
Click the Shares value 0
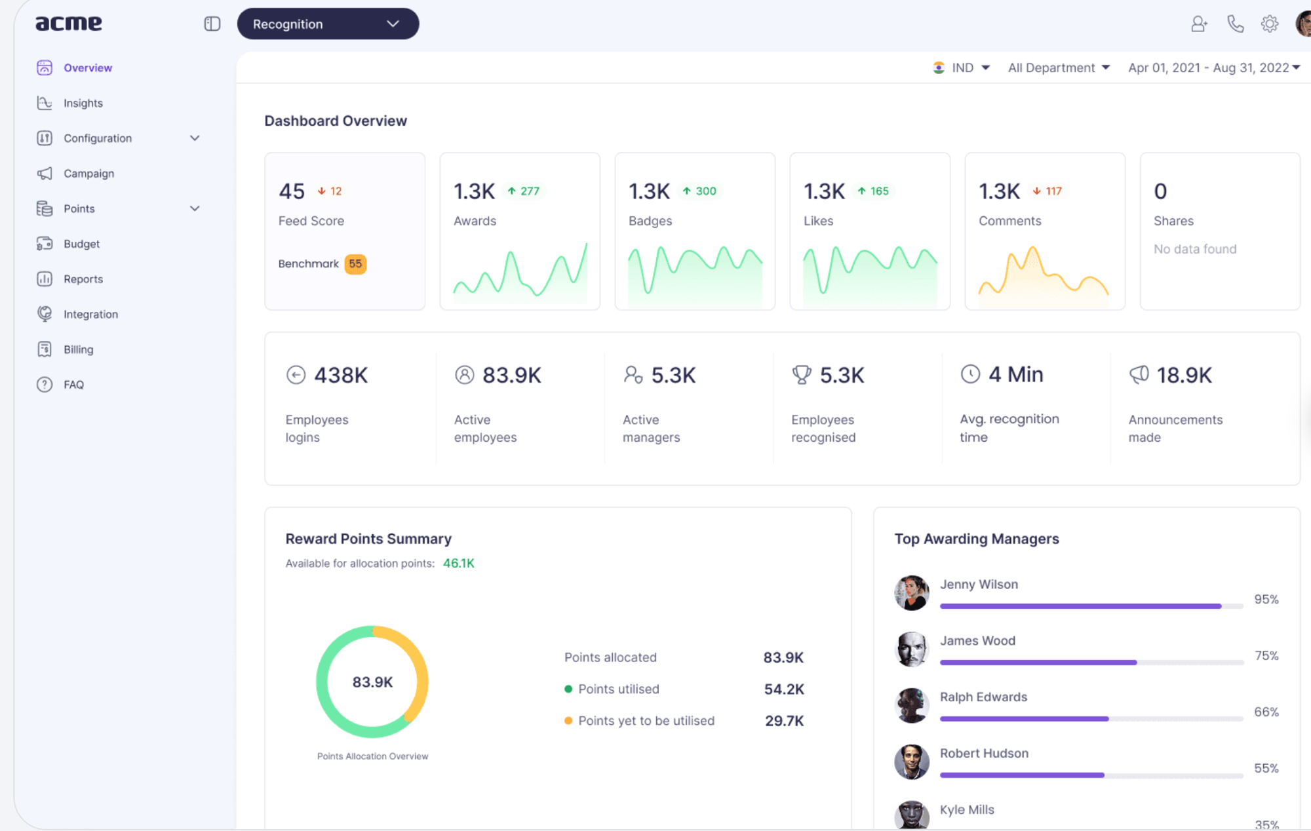tap(1160, 191)
